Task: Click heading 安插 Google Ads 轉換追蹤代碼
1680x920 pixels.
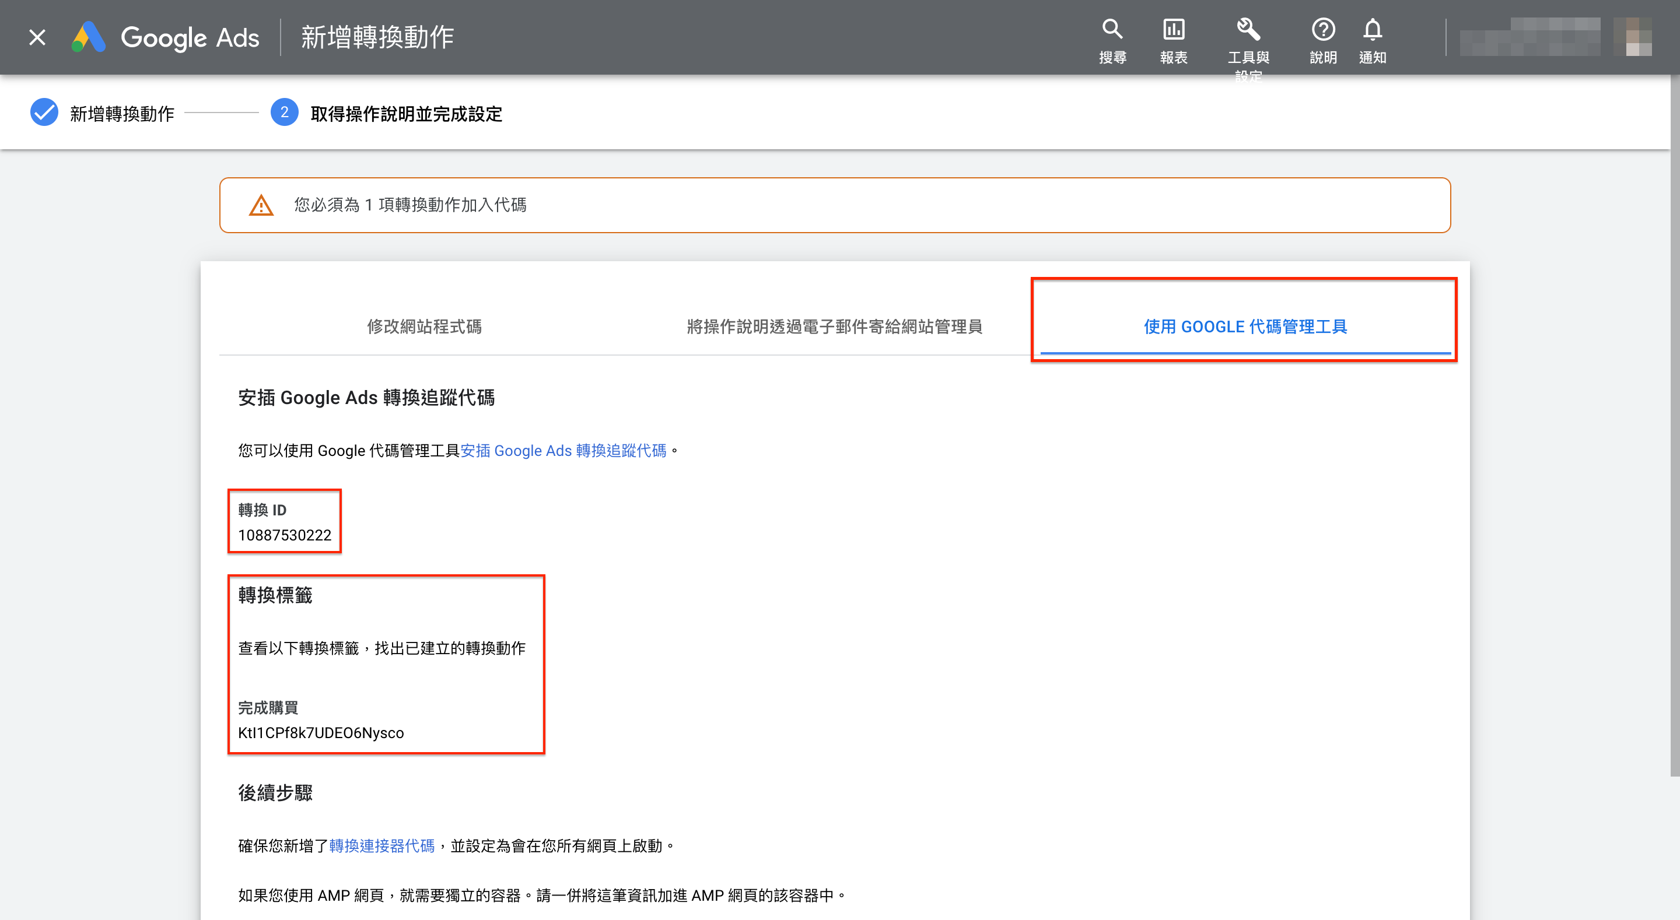Action: 366,398
